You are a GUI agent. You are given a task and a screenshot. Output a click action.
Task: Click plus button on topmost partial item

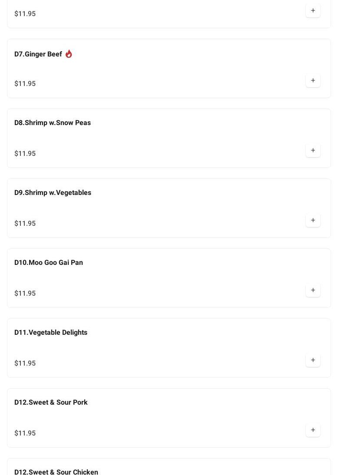pos(313,11)
